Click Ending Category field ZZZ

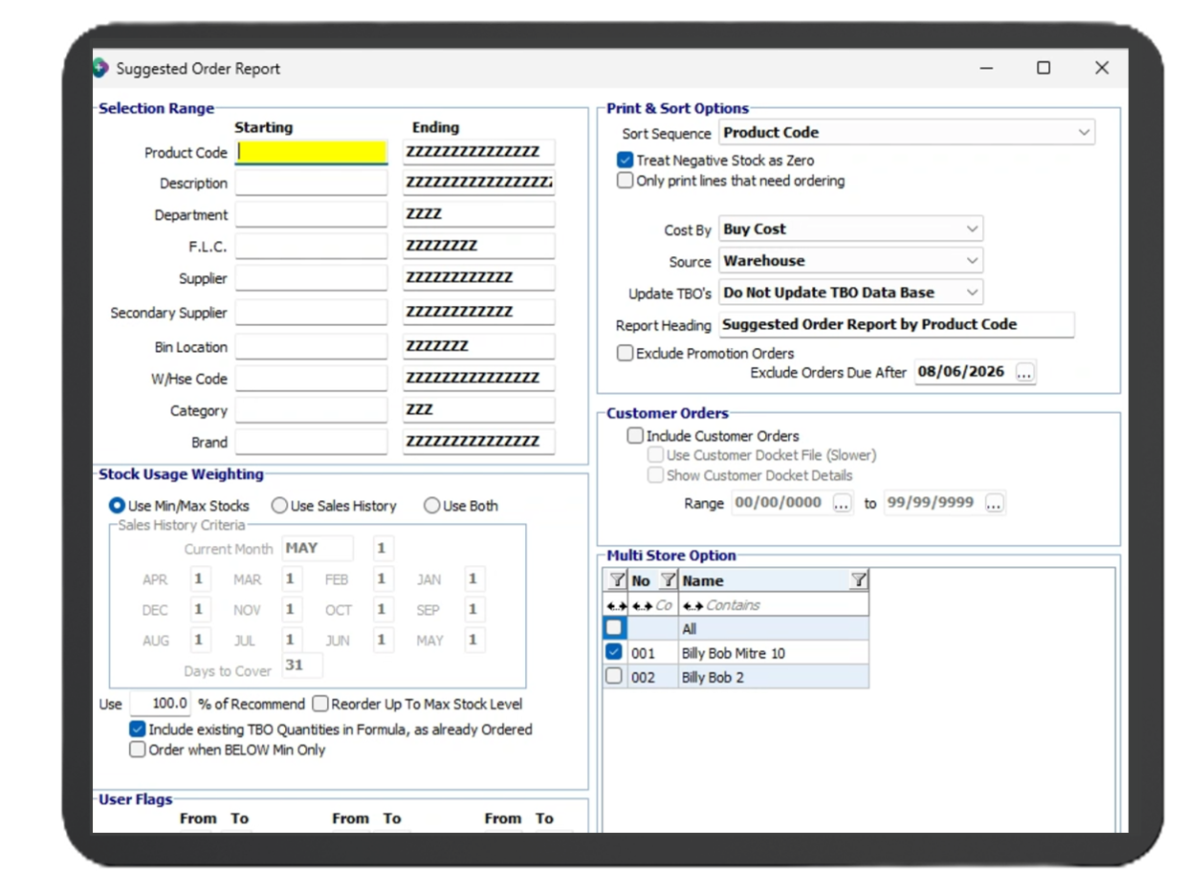point(479,409)
